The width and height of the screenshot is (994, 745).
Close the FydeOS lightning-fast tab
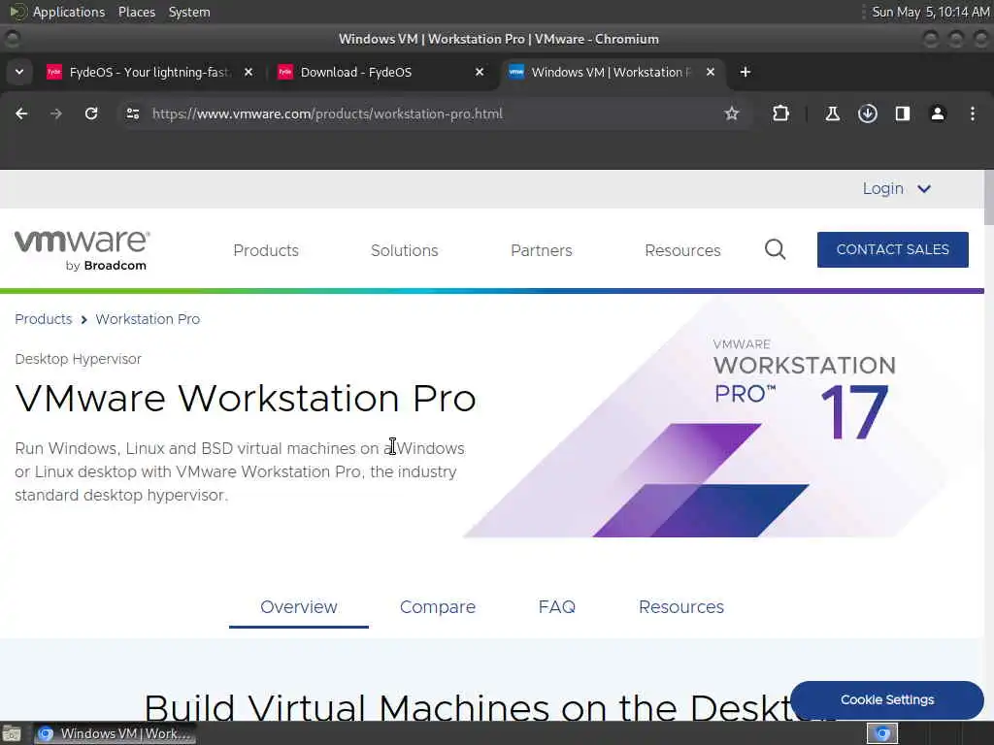click(248, 72)
